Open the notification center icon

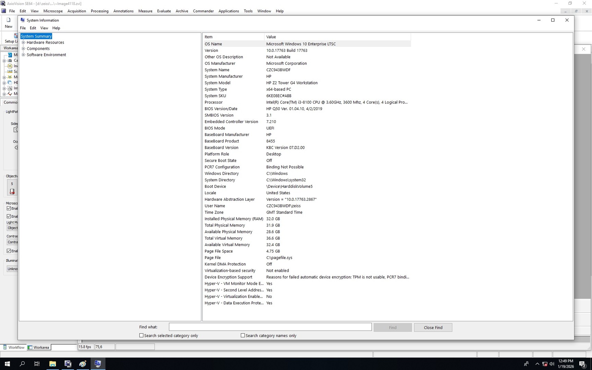(582, 364)
